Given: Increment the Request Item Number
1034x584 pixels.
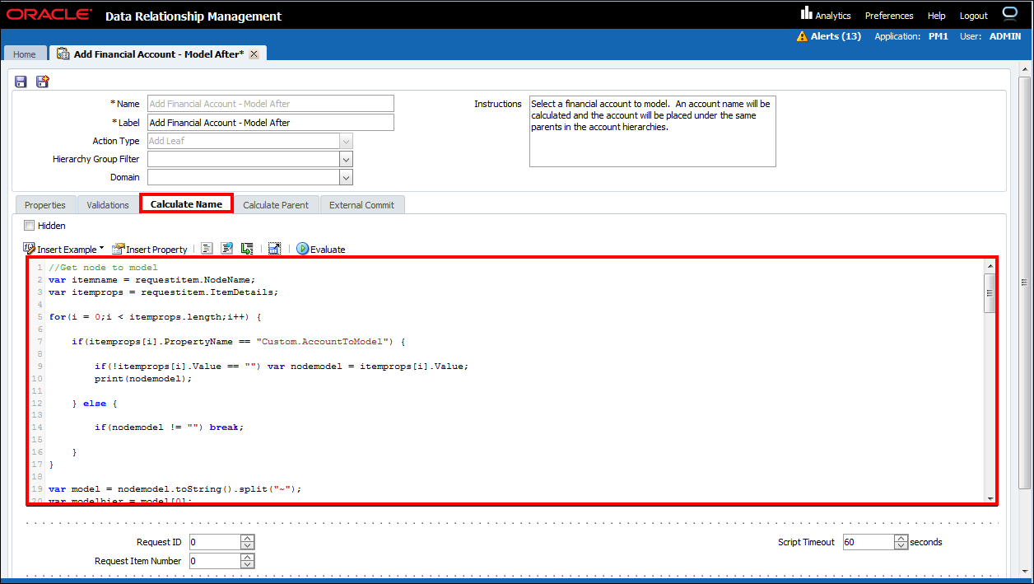Looking at the screenshot, I should 248,558.
